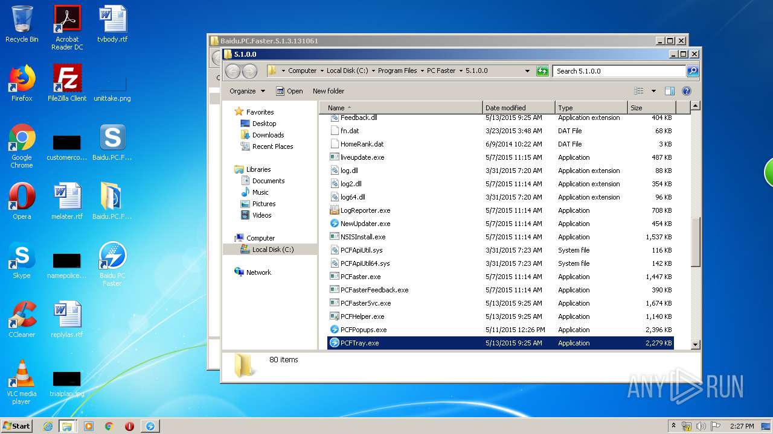Viewport: 773px width, 434px height.
Task: Open Explorer help button
Action: click(686, 91)
